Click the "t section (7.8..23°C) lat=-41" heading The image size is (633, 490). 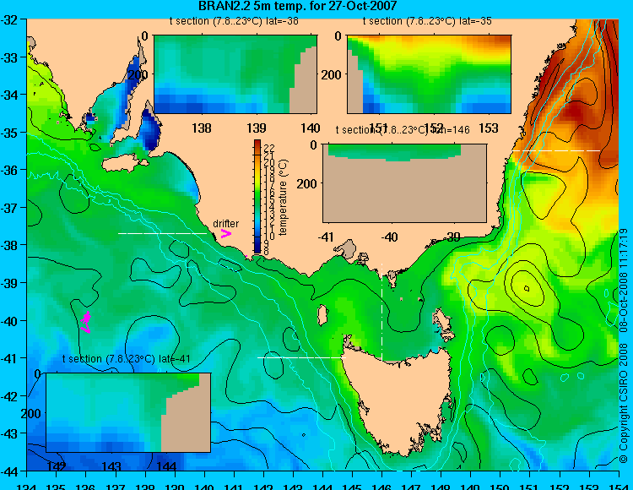pos(127,359)
